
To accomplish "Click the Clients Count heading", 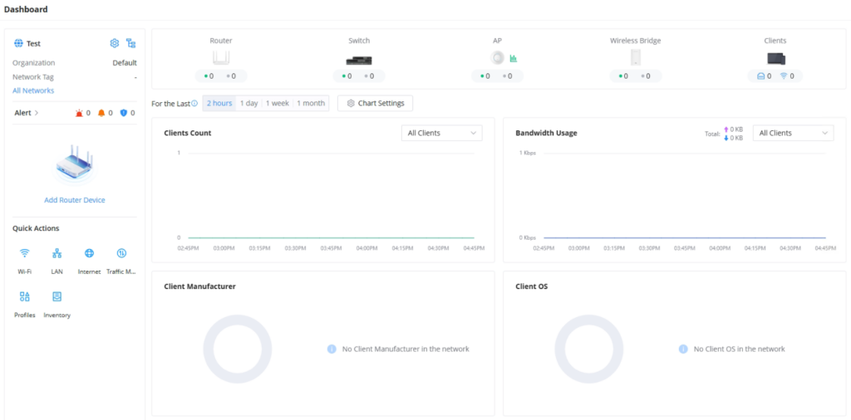I will pos(188,133).
